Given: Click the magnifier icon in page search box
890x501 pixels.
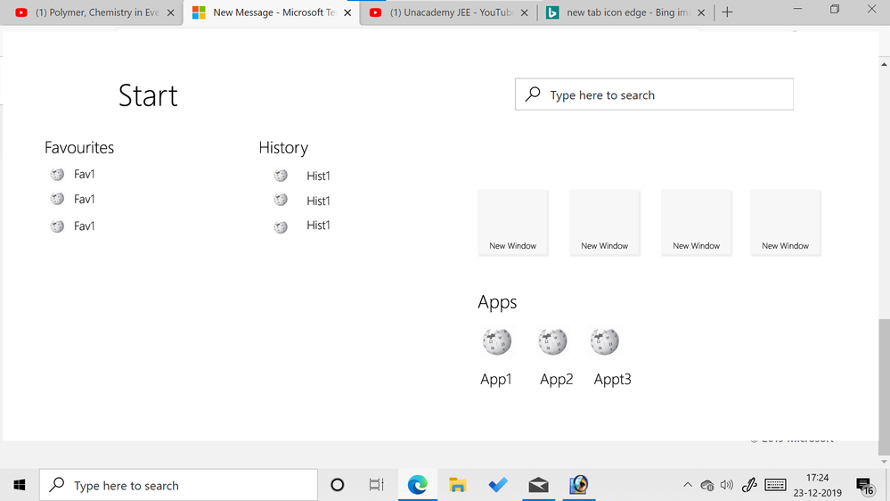Looking at the screenshot, I should click(533, 94).
